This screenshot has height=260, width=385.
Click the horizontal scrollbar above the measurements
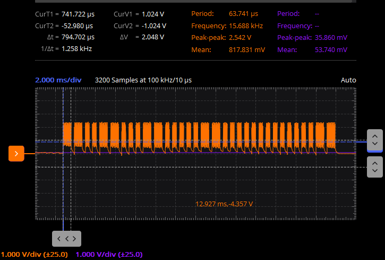pos(194,1)
